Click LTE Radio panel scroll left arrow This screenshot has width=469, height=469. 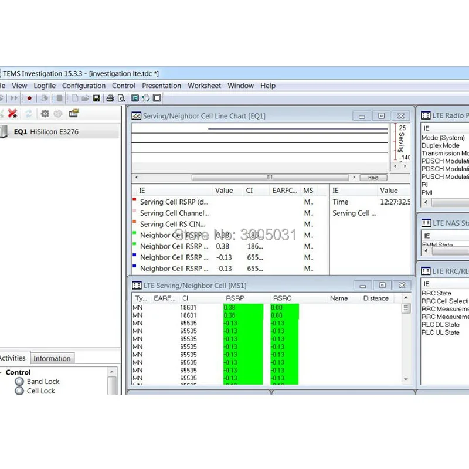pyautogui.click(x=426, y=202)
